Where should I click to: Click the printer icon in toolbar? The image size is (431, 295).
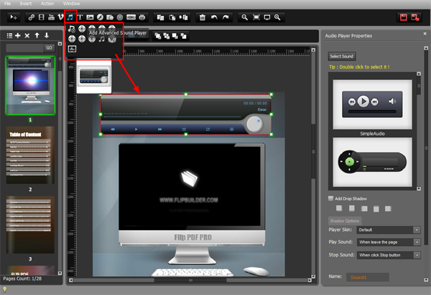click(x=142, y=17)
